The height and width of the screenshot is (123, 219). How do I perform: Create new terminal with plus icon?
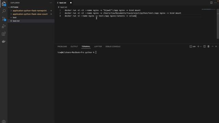(198, 46)
